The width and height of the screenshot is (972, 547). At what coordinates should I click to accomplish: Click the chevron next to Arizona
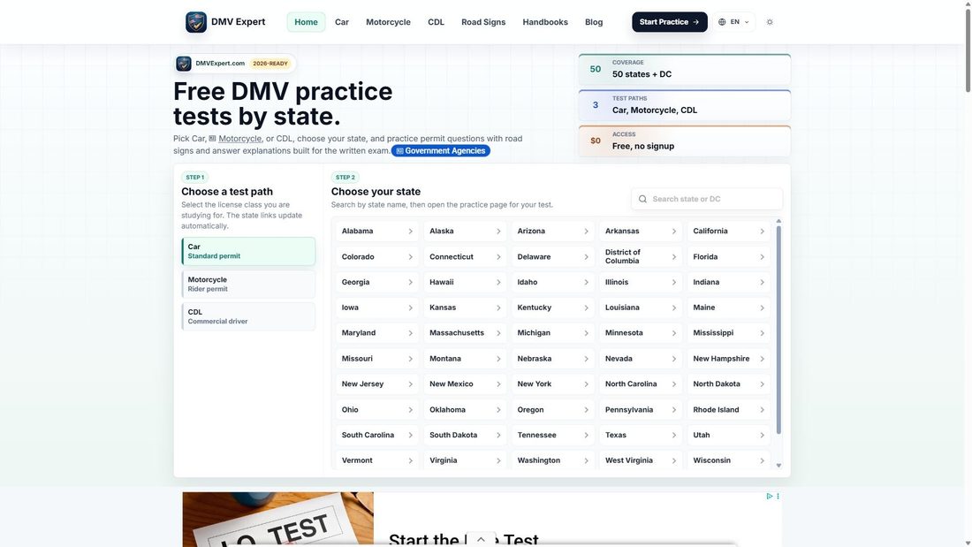(586, 232)
